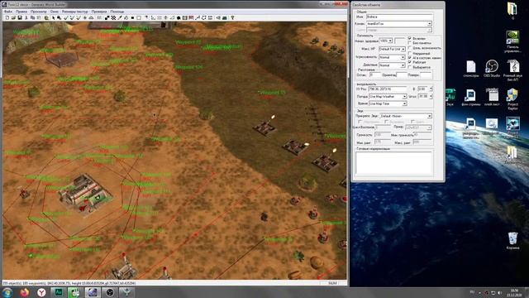Open Yandex browser from the taskbar
529x298 pixels.
point(41,292)
